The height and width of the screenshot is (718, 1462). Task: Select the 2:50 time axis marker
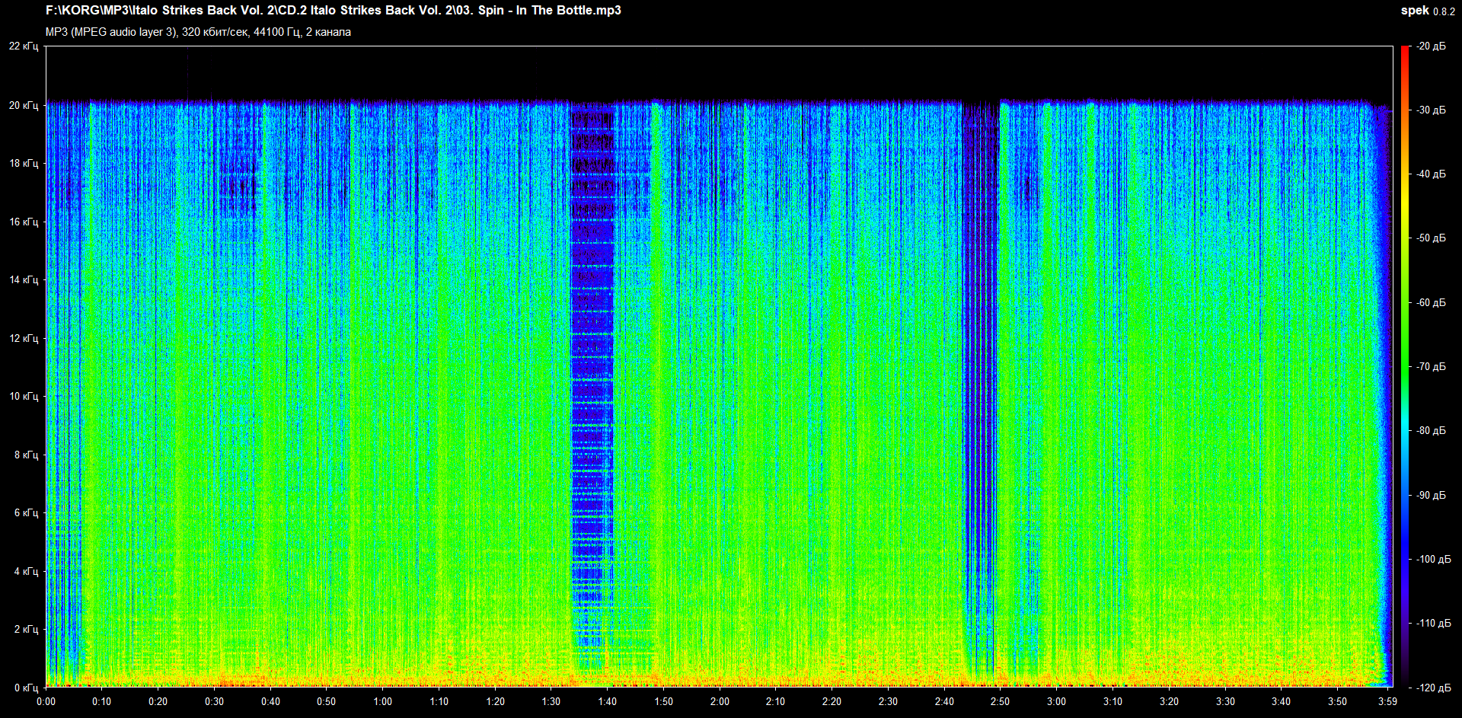[1000, 701]
